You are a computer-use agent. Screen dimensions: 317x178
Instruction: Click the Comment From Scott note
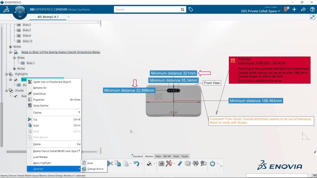click(261, 121)
